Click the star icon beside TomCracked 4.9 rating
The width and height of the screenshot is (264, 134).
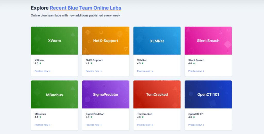coord(143,117)
